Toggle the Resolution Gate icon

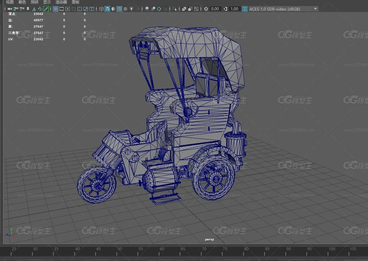68,9
